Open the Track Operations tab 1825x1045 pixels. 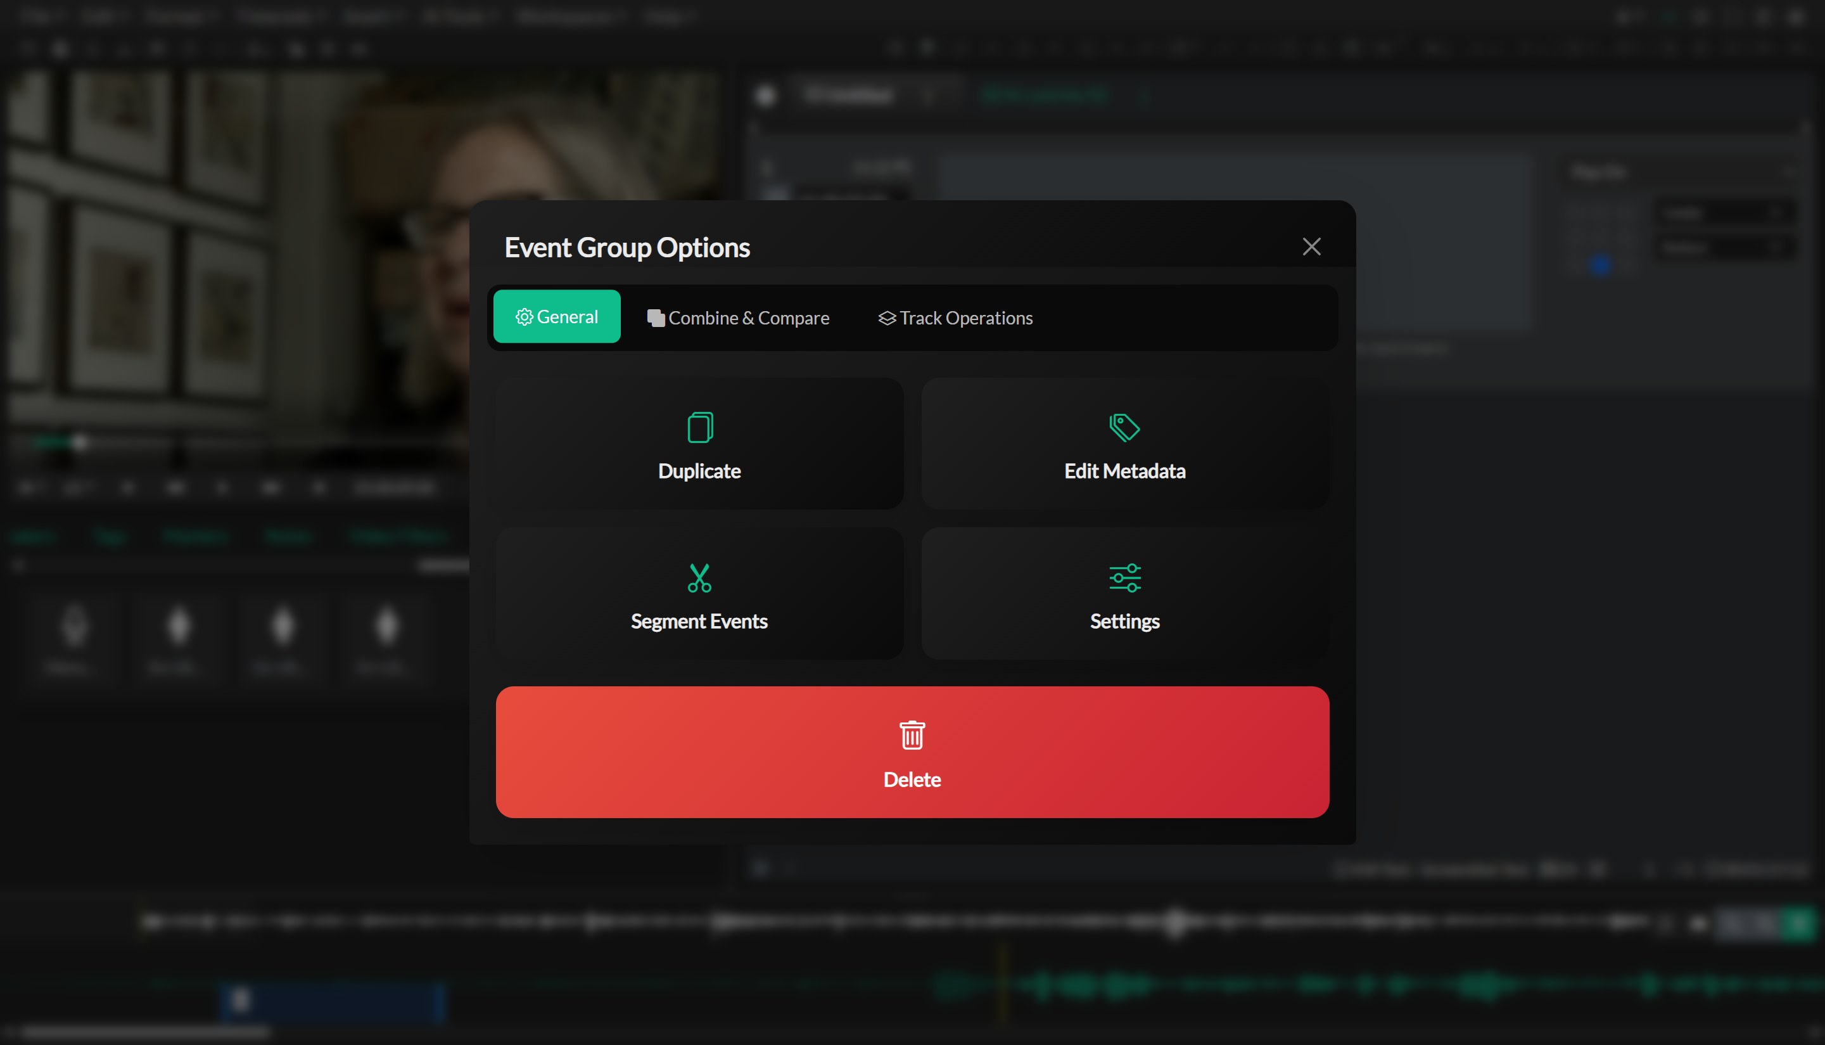coord(965,317)
